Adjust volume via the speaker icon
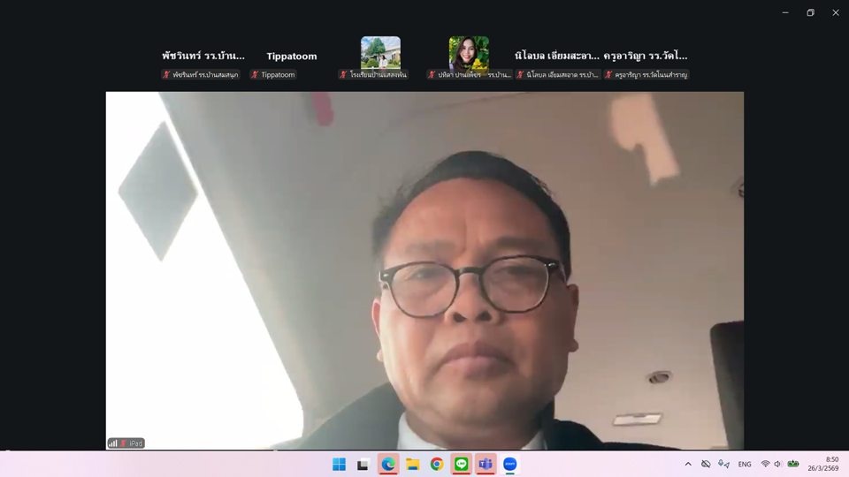The height and width of the screenshot is (477, 849). (x=777, y=464)
